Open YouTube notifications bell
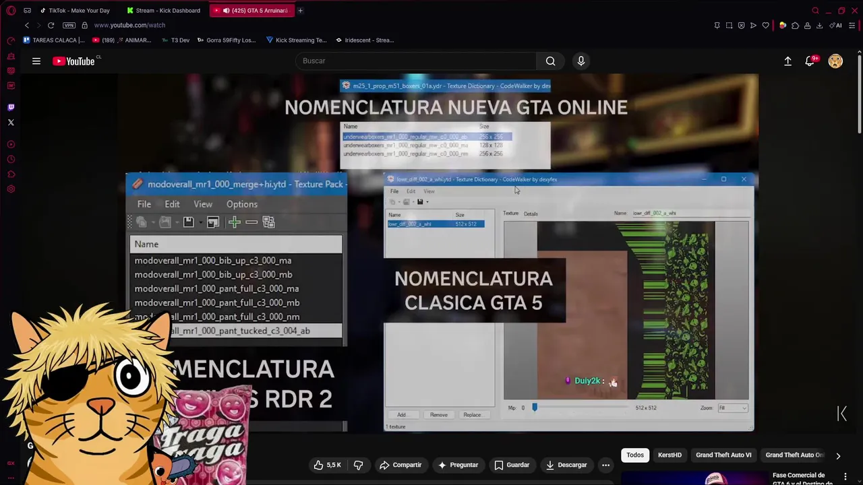 810,61
